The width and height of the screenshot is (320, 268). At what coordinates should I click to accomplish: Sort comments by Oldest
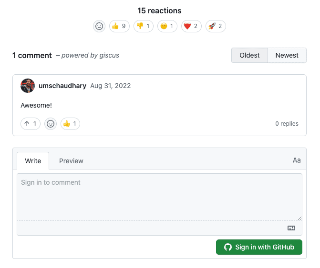[249, 55]
